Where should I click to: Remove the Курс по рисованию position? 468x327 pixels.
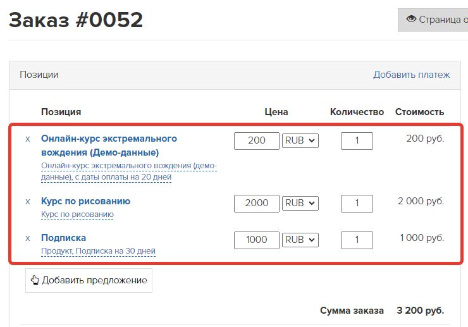(x=28, y=202)
